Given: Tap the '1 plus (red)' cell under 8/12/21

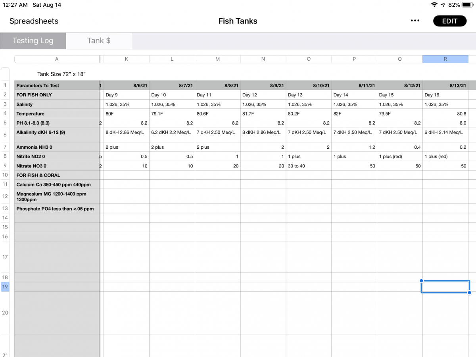Looking at the screenshot, I should tap(399, 156).
